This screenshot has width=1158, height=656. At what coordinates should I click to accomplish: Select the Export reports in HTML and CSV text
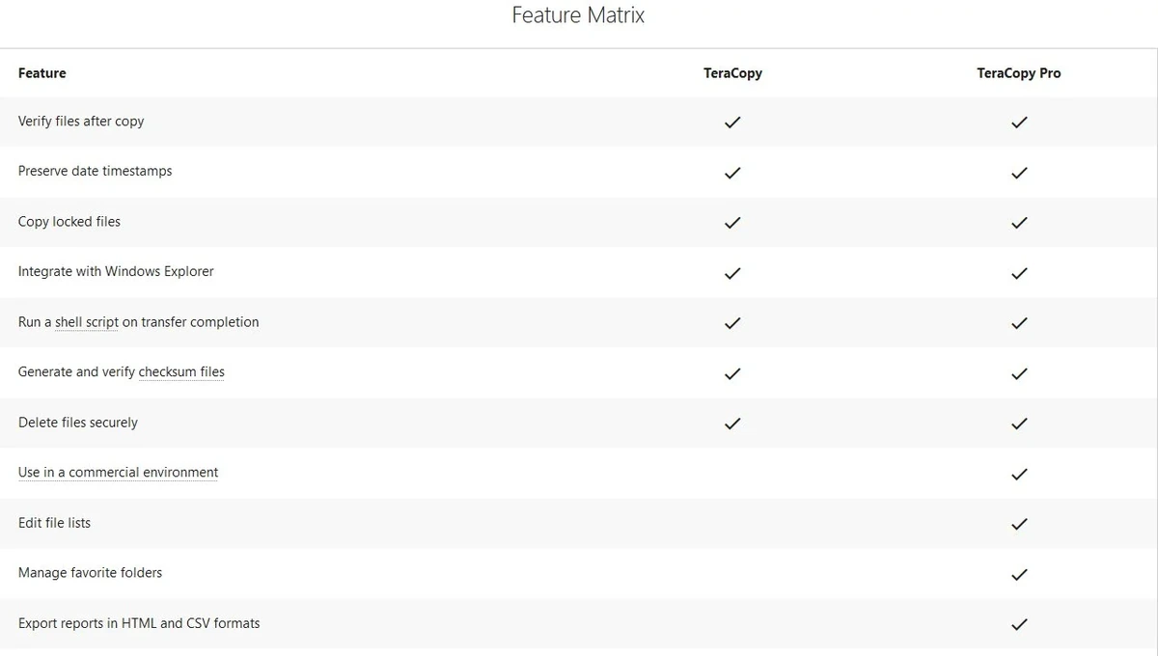pos(139,623)
